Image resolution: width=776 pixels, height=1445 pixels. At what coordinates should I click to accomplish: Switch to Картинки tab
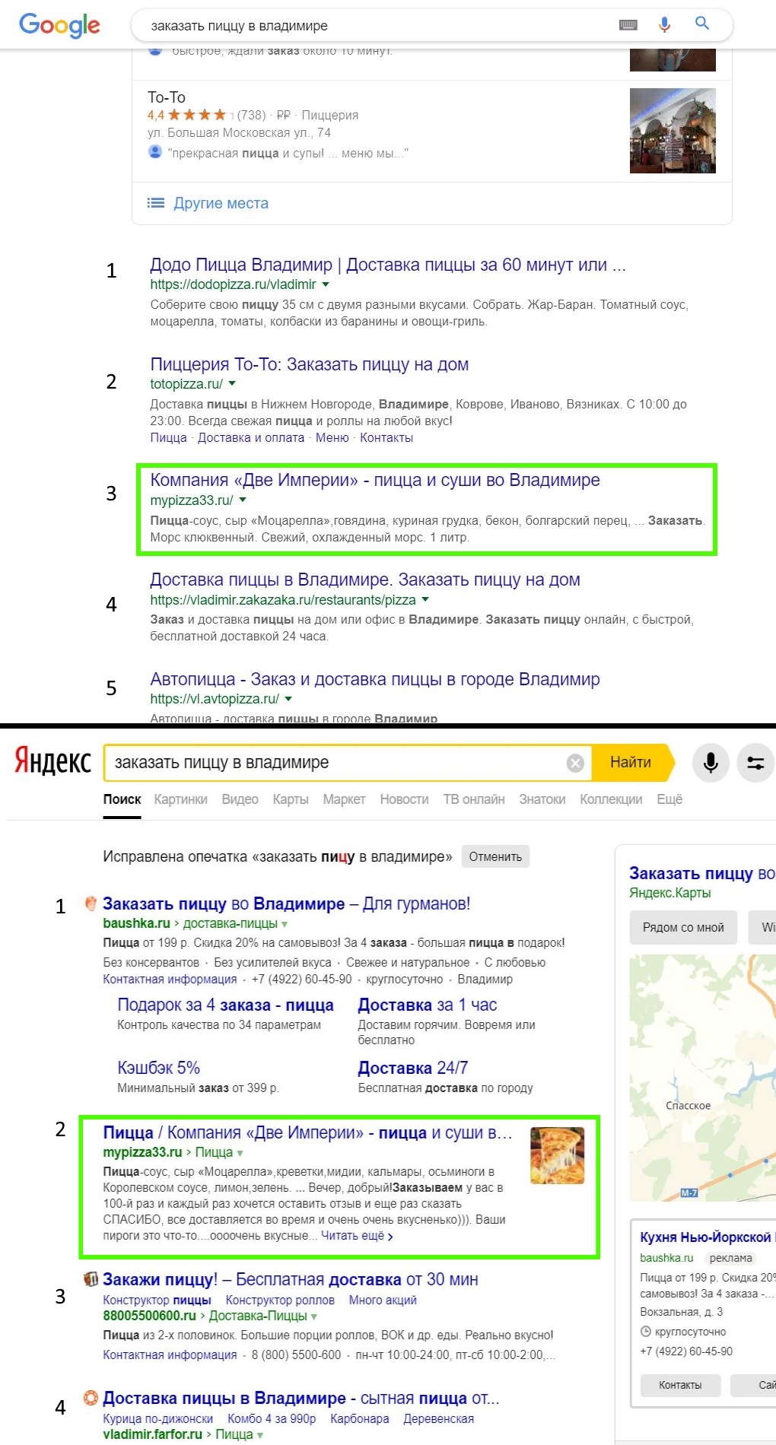tap(180, 799)
